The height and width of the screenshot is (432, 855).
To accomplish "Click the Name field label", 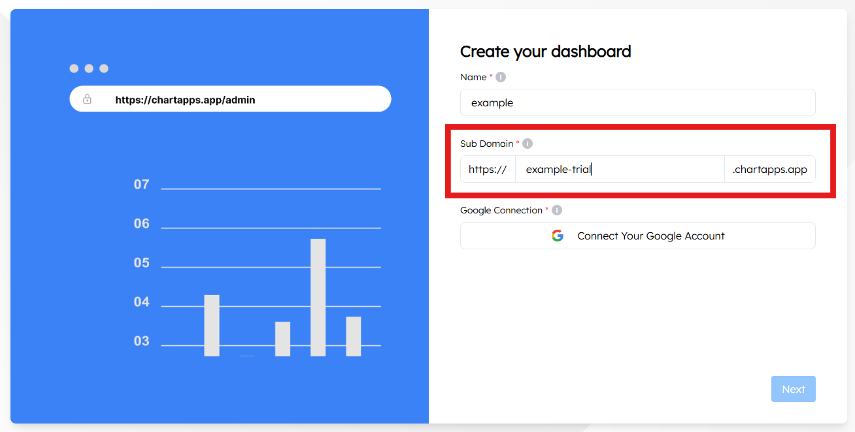I will coord(473,77).
